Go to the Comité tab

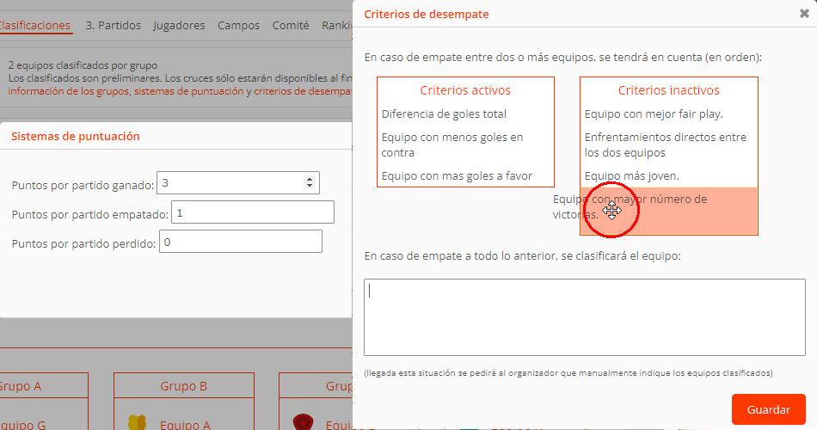point(291,26)
